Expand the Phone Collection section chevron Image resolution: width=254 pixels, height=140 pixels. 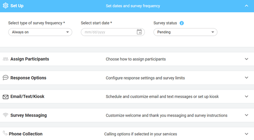click(x=246, y=134)
